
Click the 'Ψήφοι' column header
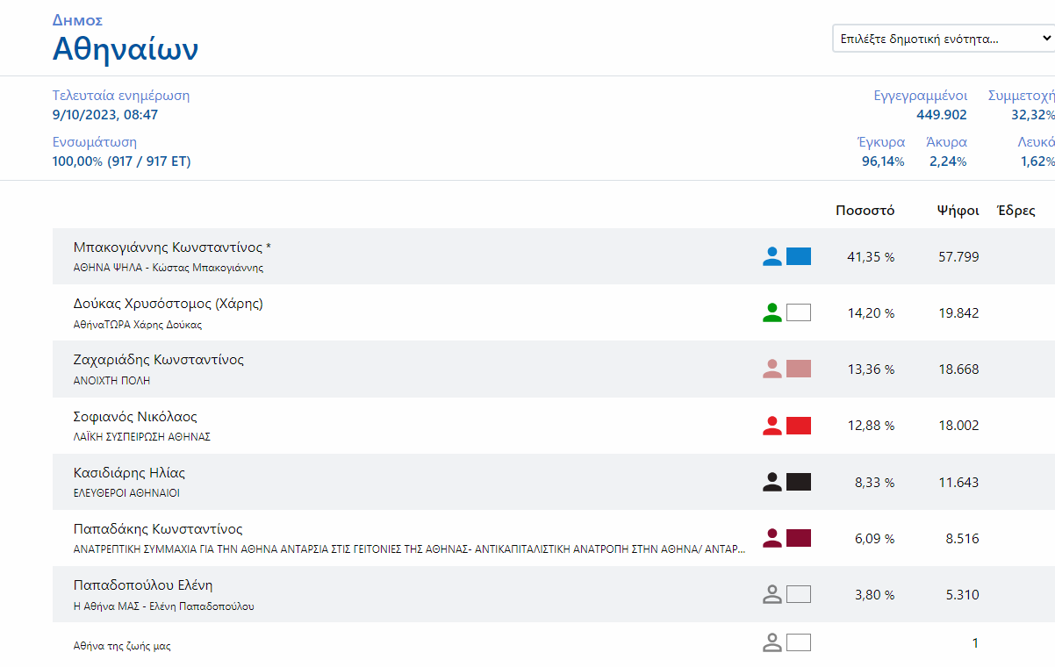tap(958, 211)
